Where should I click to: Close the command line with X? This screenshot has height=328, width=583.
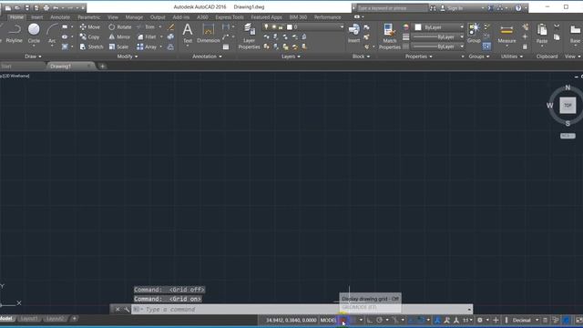[x=118, y=310]
